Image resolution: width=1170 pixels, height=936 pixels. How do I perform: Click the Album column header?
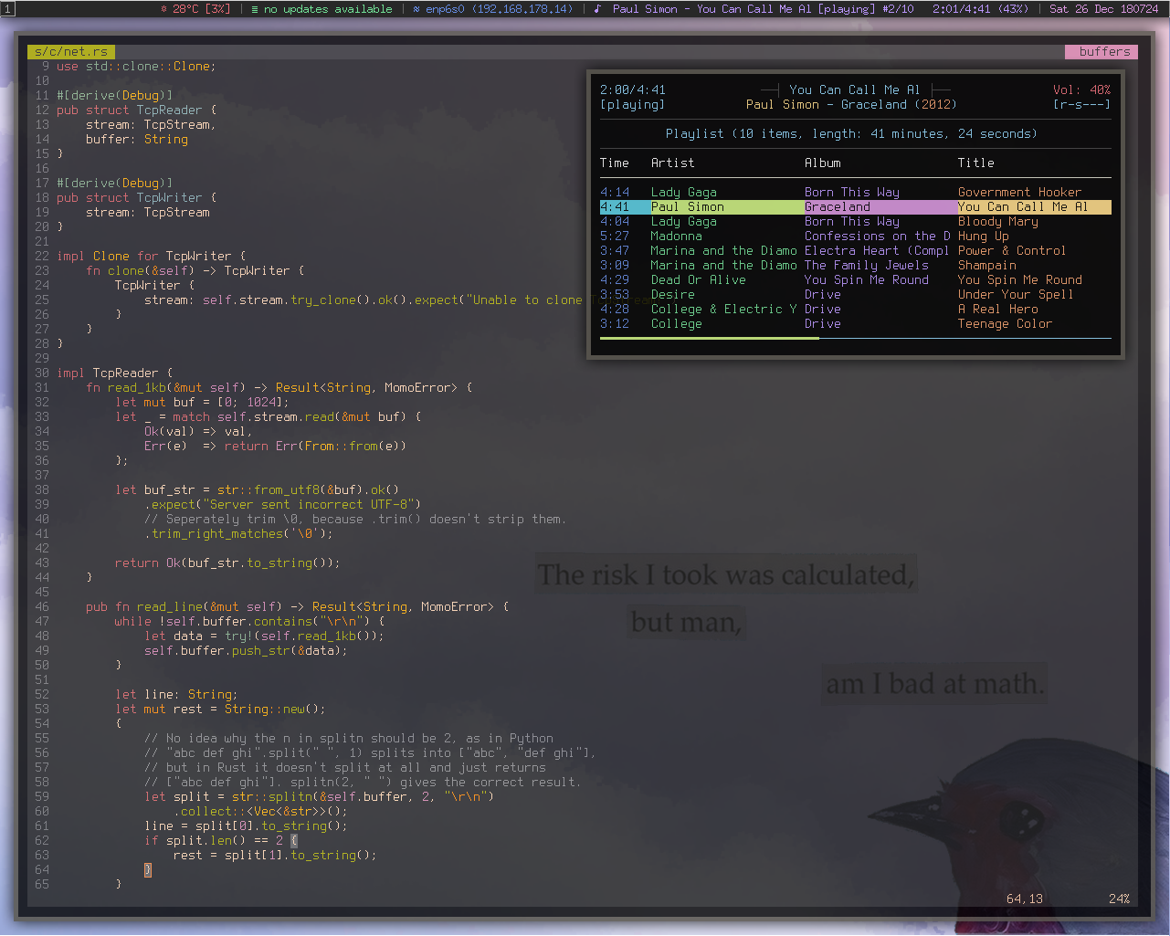point(822,163)
